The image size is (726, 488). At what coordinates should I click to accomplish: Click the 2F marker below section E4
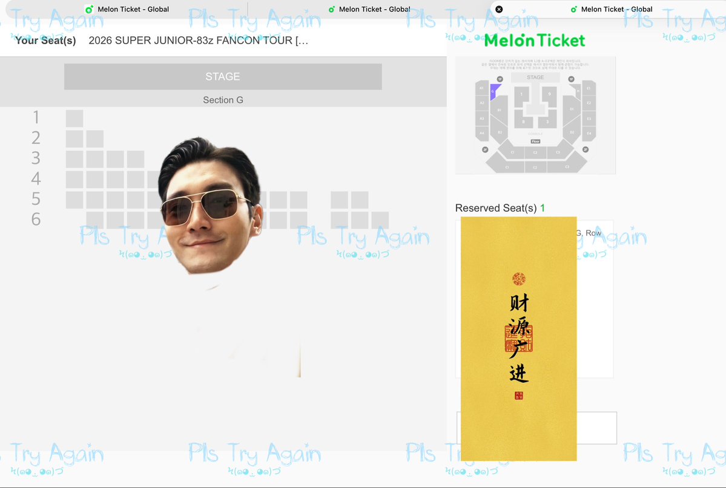(586, 149)
